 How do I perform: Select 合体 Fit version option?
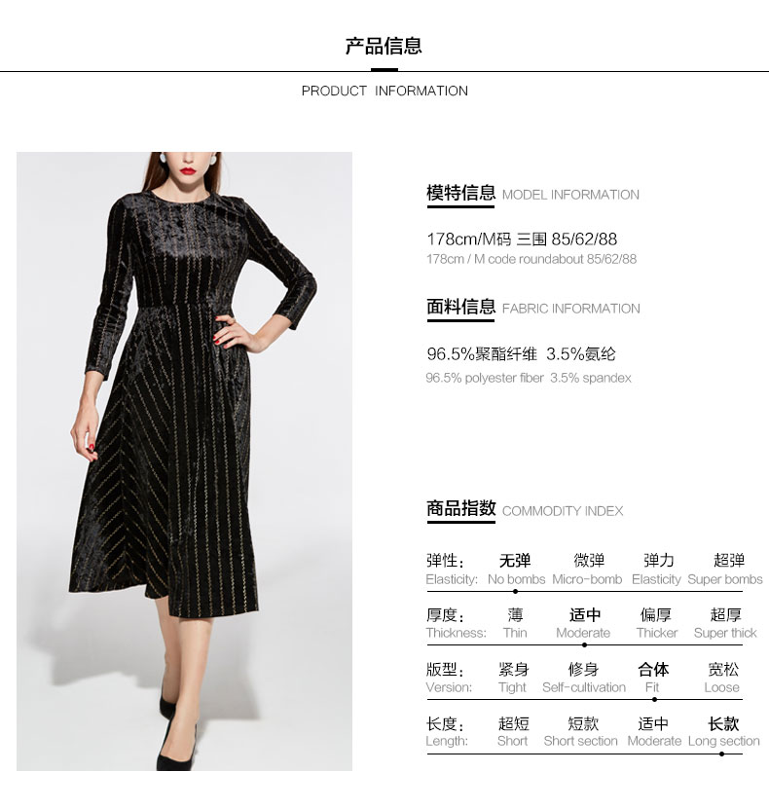tap(653, 678)
